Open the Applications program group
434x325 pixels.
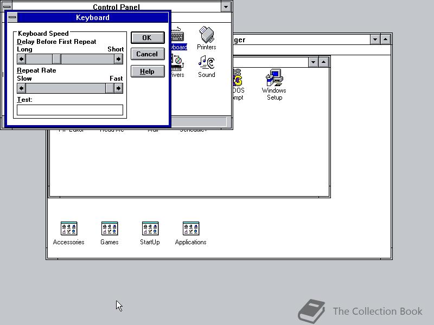tap(191, 233)
